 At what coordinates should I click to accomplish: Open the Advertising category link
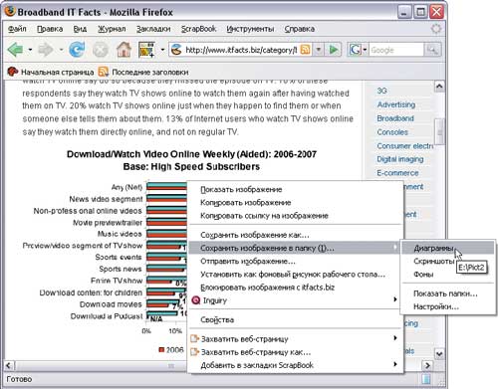(x=396, y=104)
